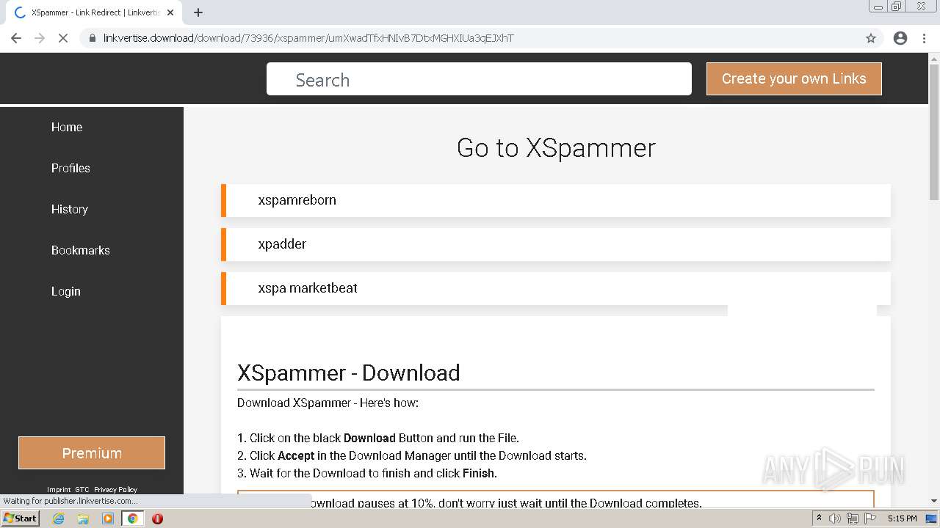Click the padlock site info icon
This screenshot has height=528, width=940.
(92, 38)
